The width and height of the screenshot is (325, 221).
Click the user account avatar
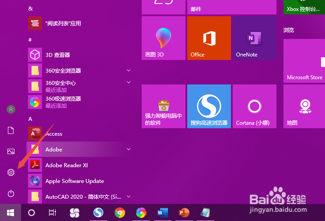(11, 109)
